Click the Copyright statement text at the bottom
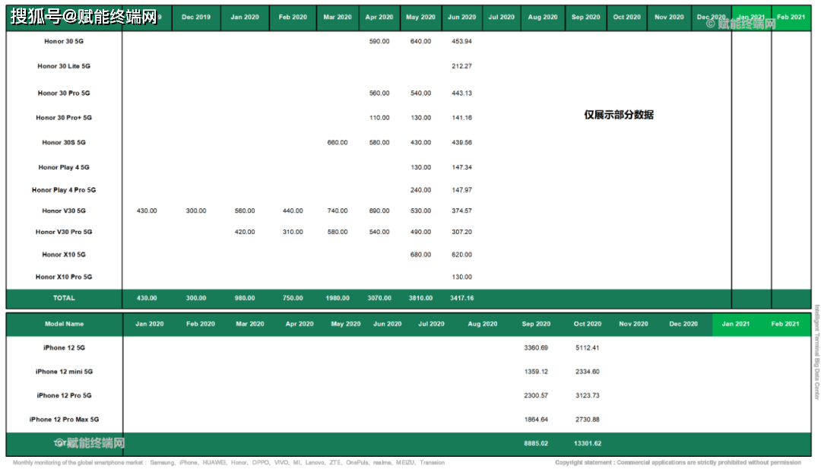 (x=677, y=462)
